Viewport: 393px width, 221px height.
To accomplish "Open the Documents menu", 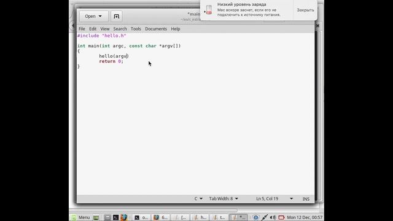I will pos(156,29).
